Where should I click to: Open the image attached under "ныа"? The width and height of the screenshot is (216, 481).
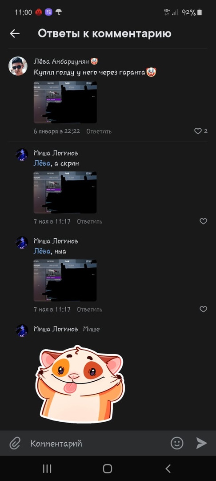[x=65, y=281]
